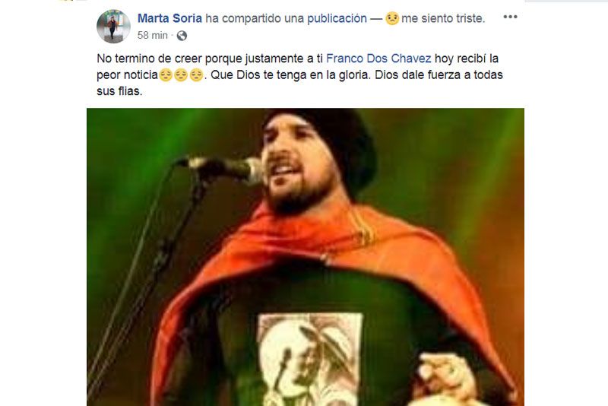Click the sad face feeling emoji

(392, 18)
